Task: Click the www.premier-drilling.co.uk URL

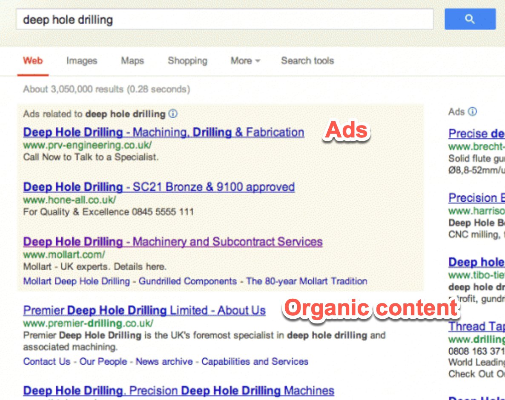Action: (x=88, y=323)
